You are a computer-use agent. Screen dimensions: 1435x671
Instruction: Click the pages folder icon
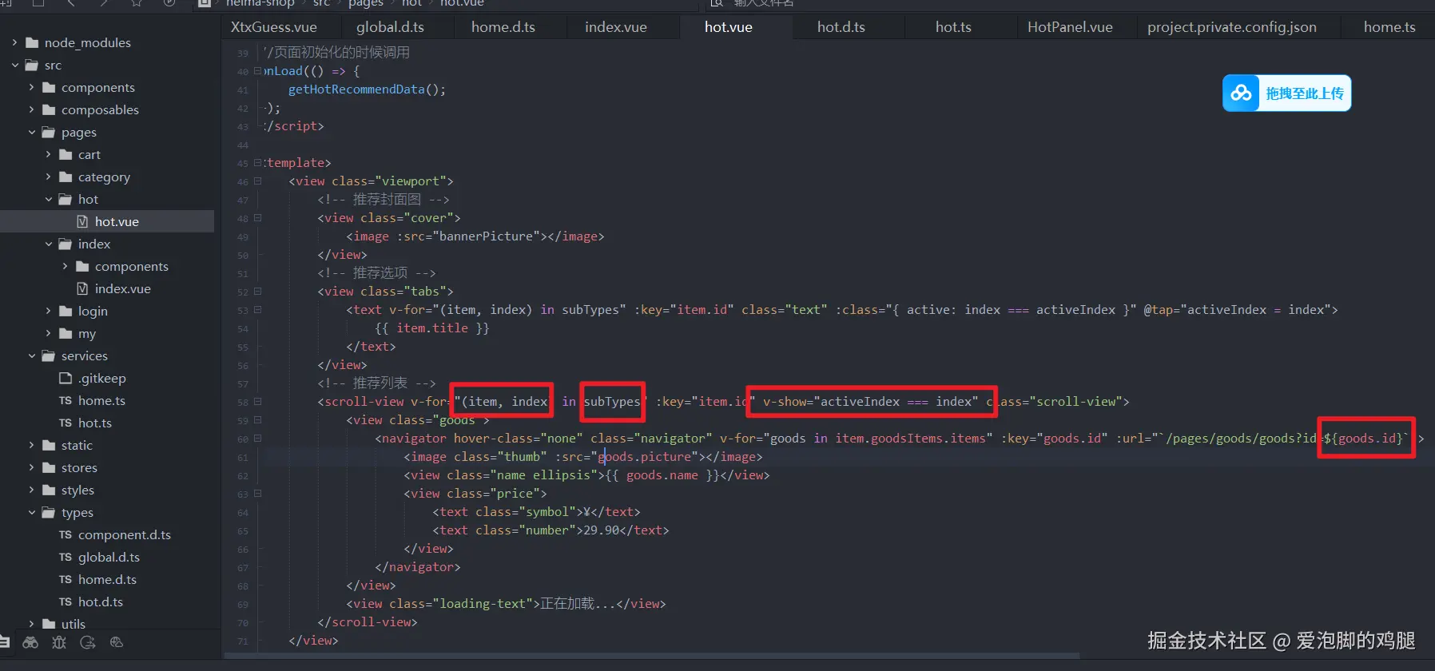coord(49,132)
